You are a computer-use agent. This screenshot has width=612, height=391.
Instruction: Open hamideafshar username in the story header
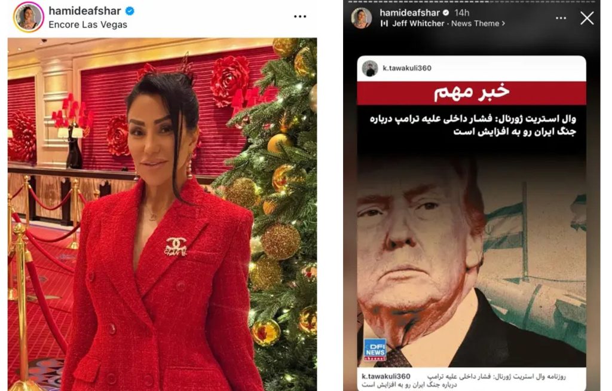tap(410, 13)
